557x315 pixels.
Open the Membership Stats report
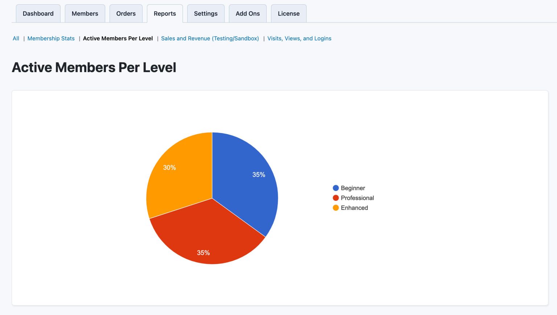point(51,38)
